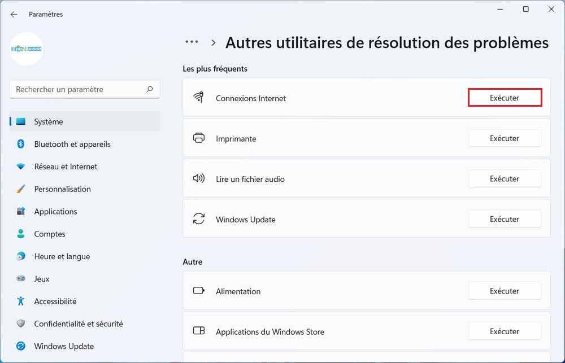Open Accessibilité label in sidebar
Viewport: 565px width, 363px height.
click(x=55, y=301)
